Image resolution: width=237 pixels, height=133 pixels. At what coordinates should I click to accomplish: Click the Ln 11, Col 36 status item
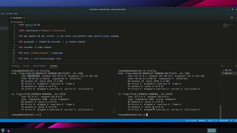pos(191,120)
